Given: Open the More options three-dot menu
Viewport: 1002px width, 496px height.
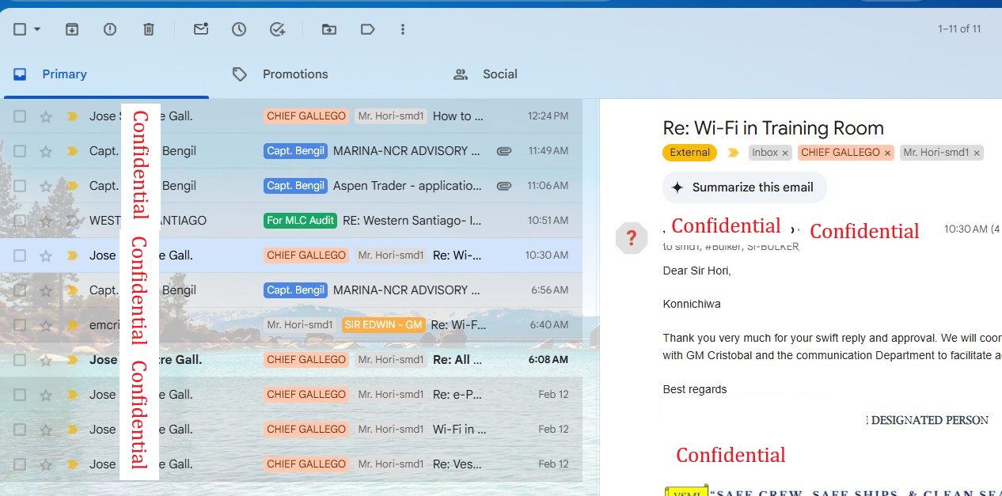Looking at the screenshot, I should 403,29.
